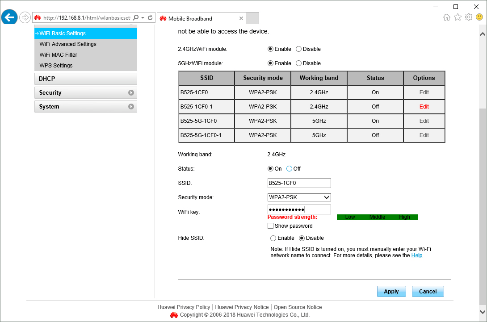Viewport: 487px width, 322px height.
Task: Edit the B525-5G-1CF0 SSID row
Action: 424,121
